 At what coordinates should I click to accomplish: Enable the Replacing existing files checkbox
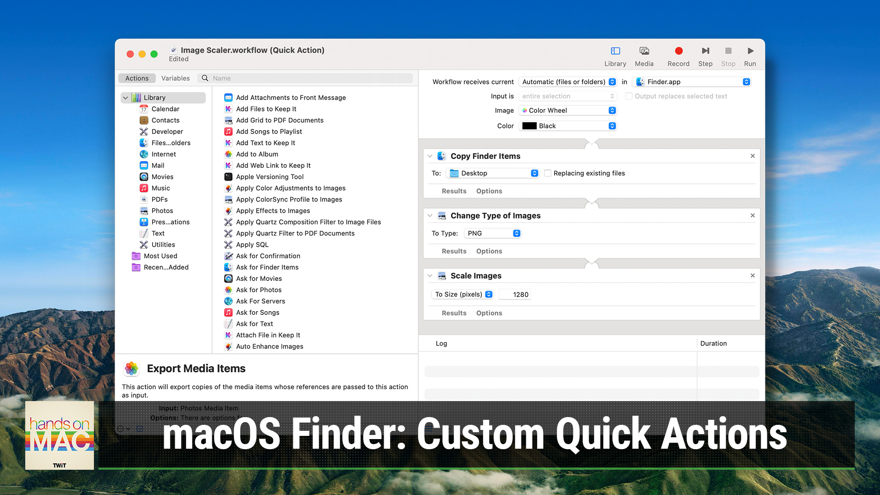coord(548,173)
